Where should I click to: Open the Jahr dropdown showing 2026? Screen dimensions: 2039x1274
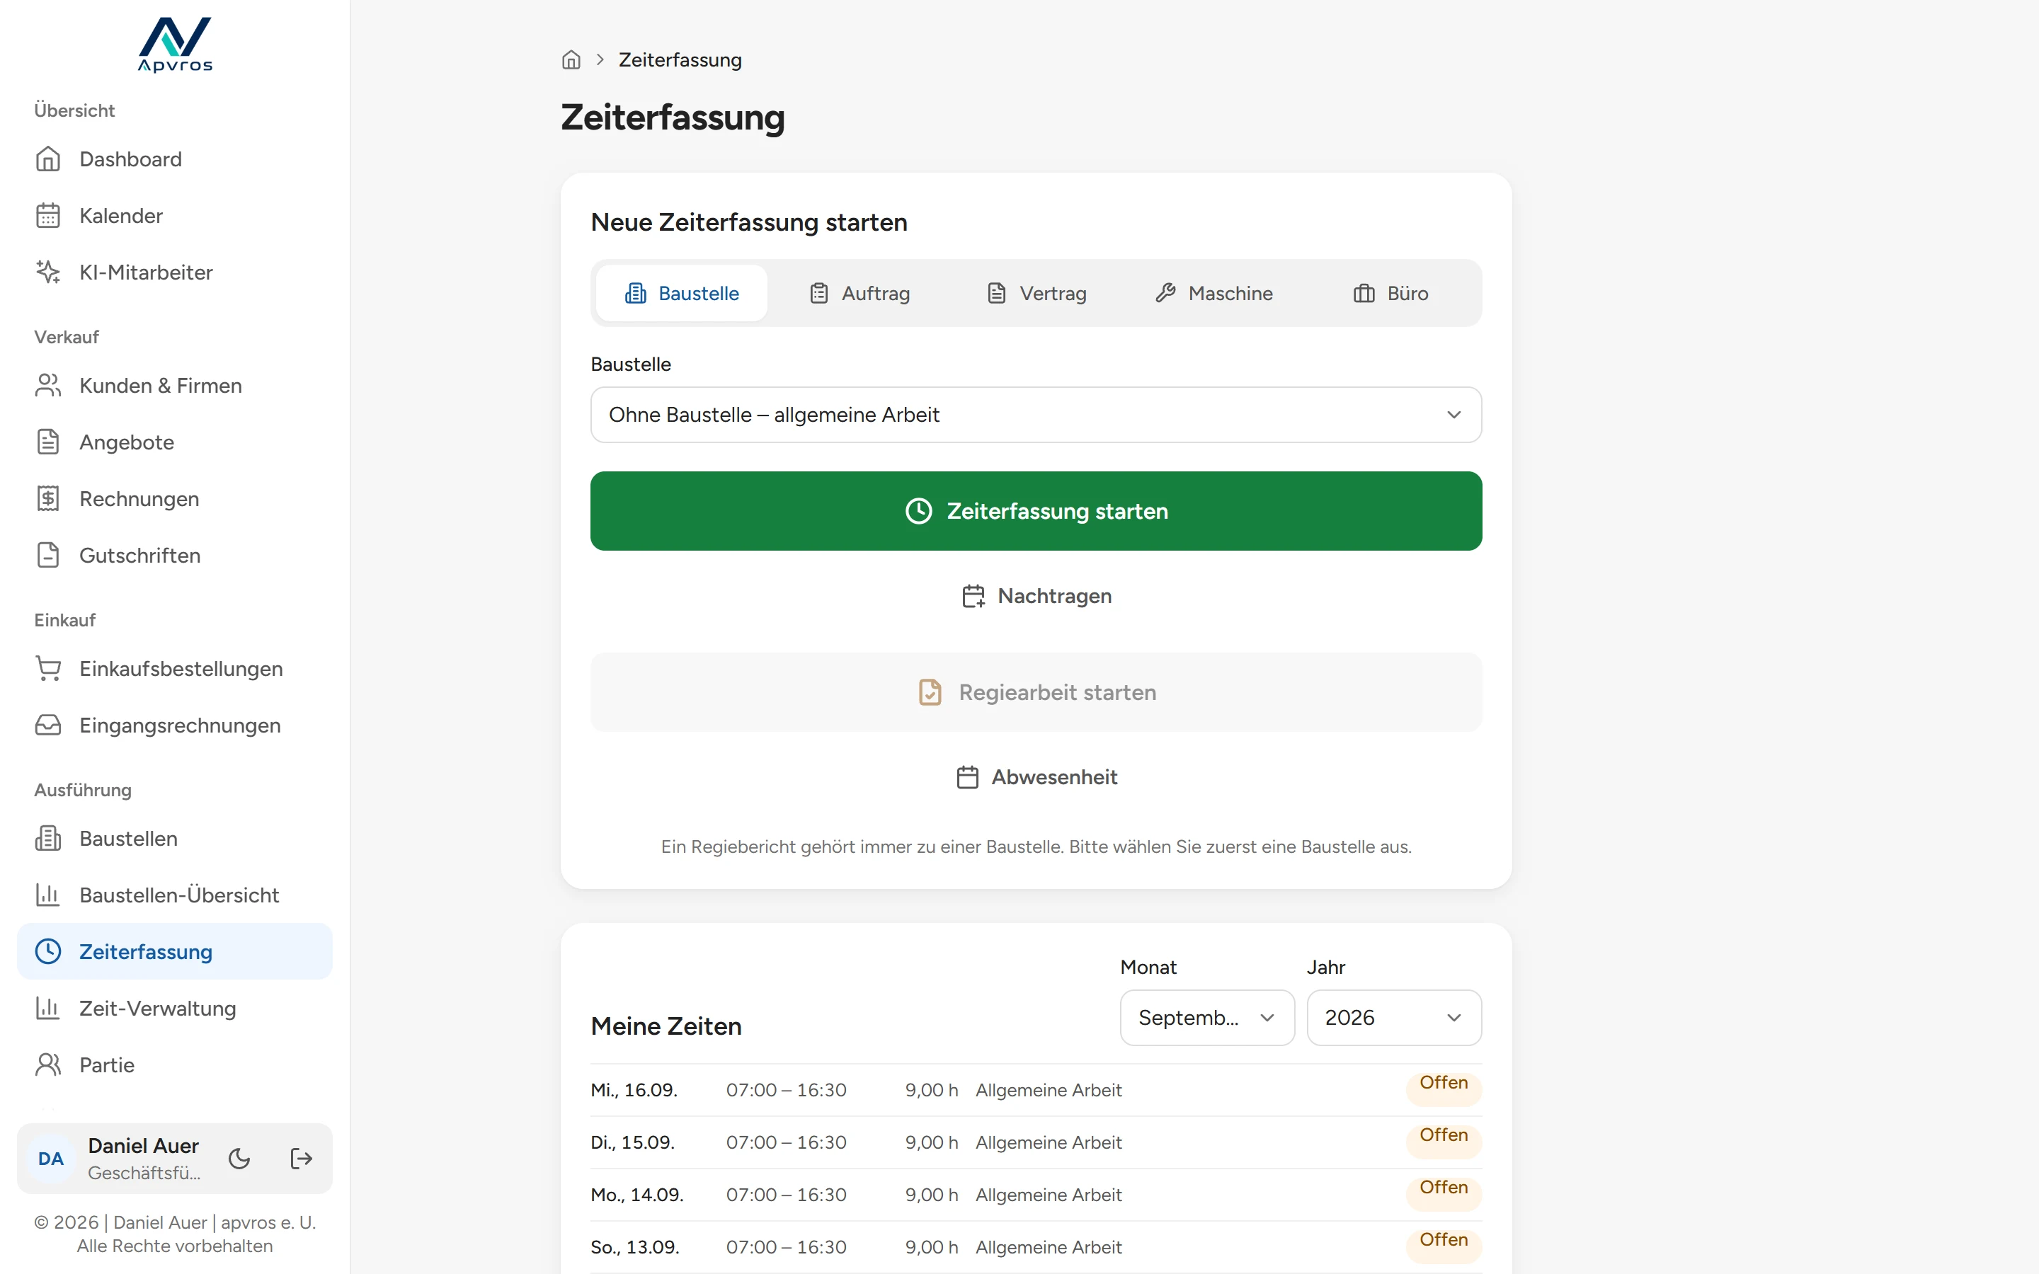click(x=1393, y=1018)
